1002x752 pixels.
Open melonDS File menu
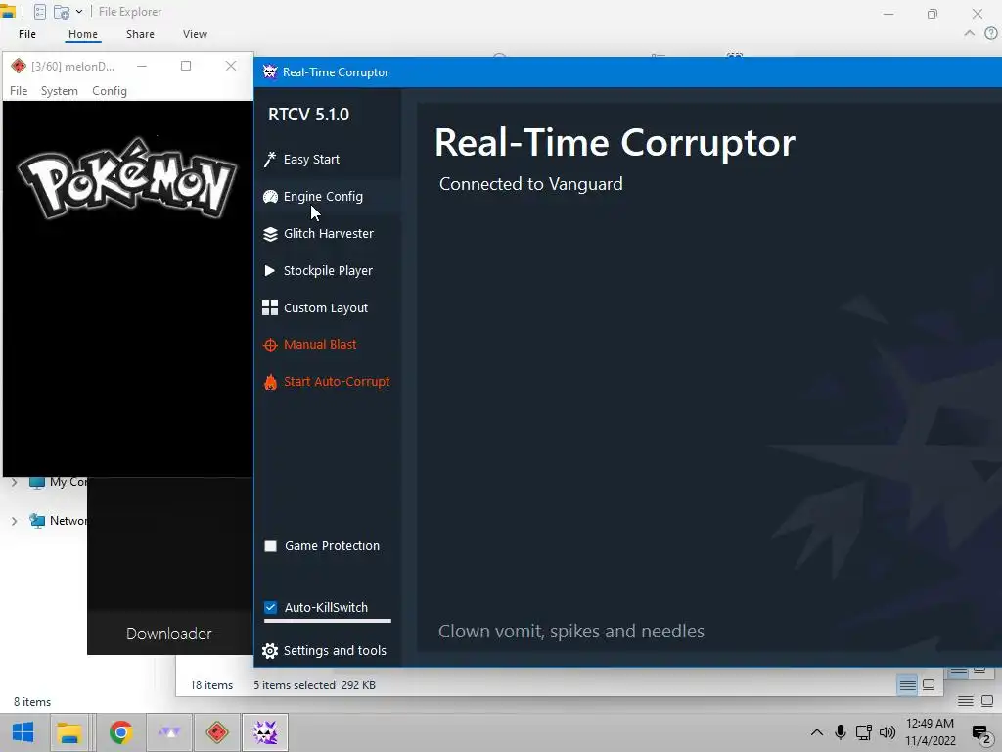[x=19, y=91]
